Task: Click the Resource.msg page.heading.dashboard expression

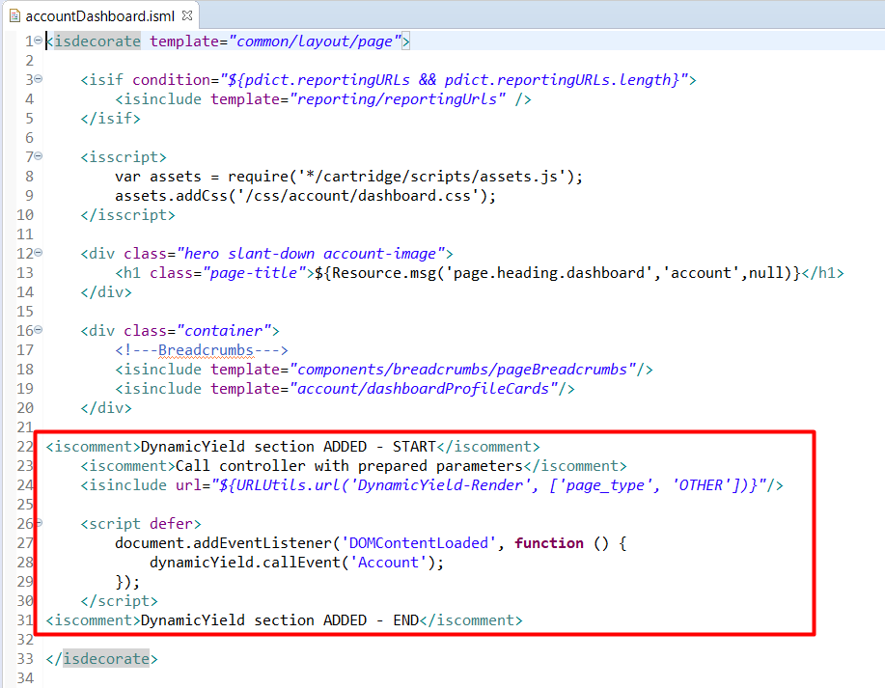Action: click(x=558, y=273)
